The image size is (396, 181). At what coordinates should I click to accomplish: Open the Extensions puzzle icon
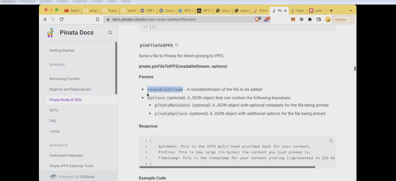click(310, 19)
